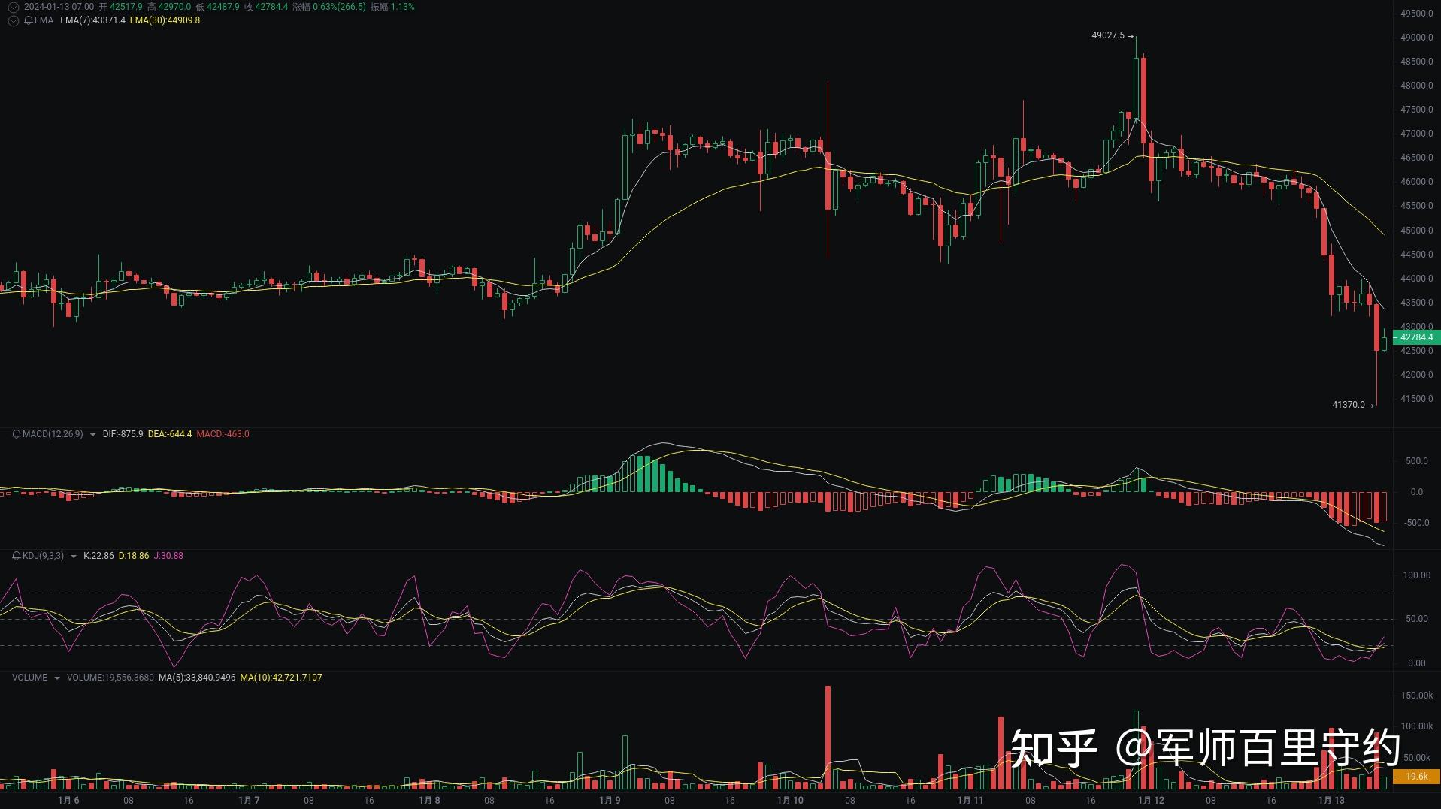
Task: Click the MACD:-463.0 value
Action: 223,434
